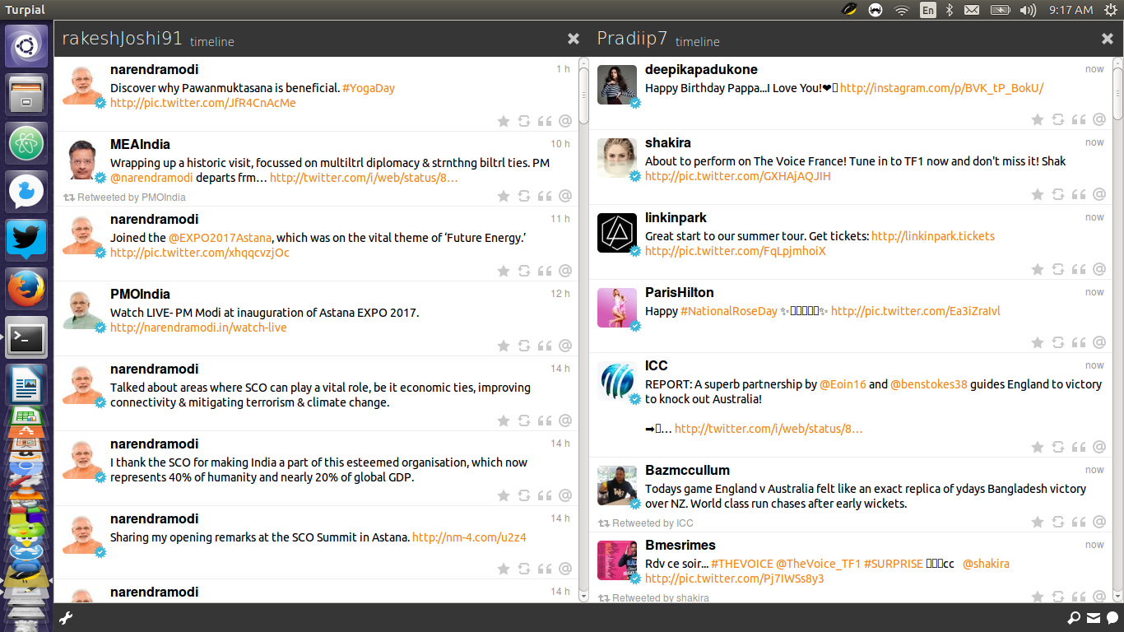Open Turpial preferences wrench icon
Image resolution: width=1124 pixels, height=632 pixels.
(x=67, y=618)
